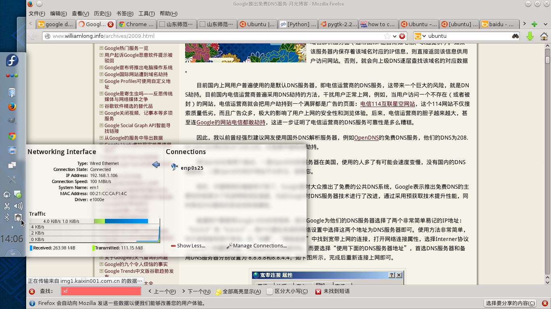The width and height of the screenshot is (551, 309).
Task: Open Manage Connections in network popup
Action: pos(257,245)
